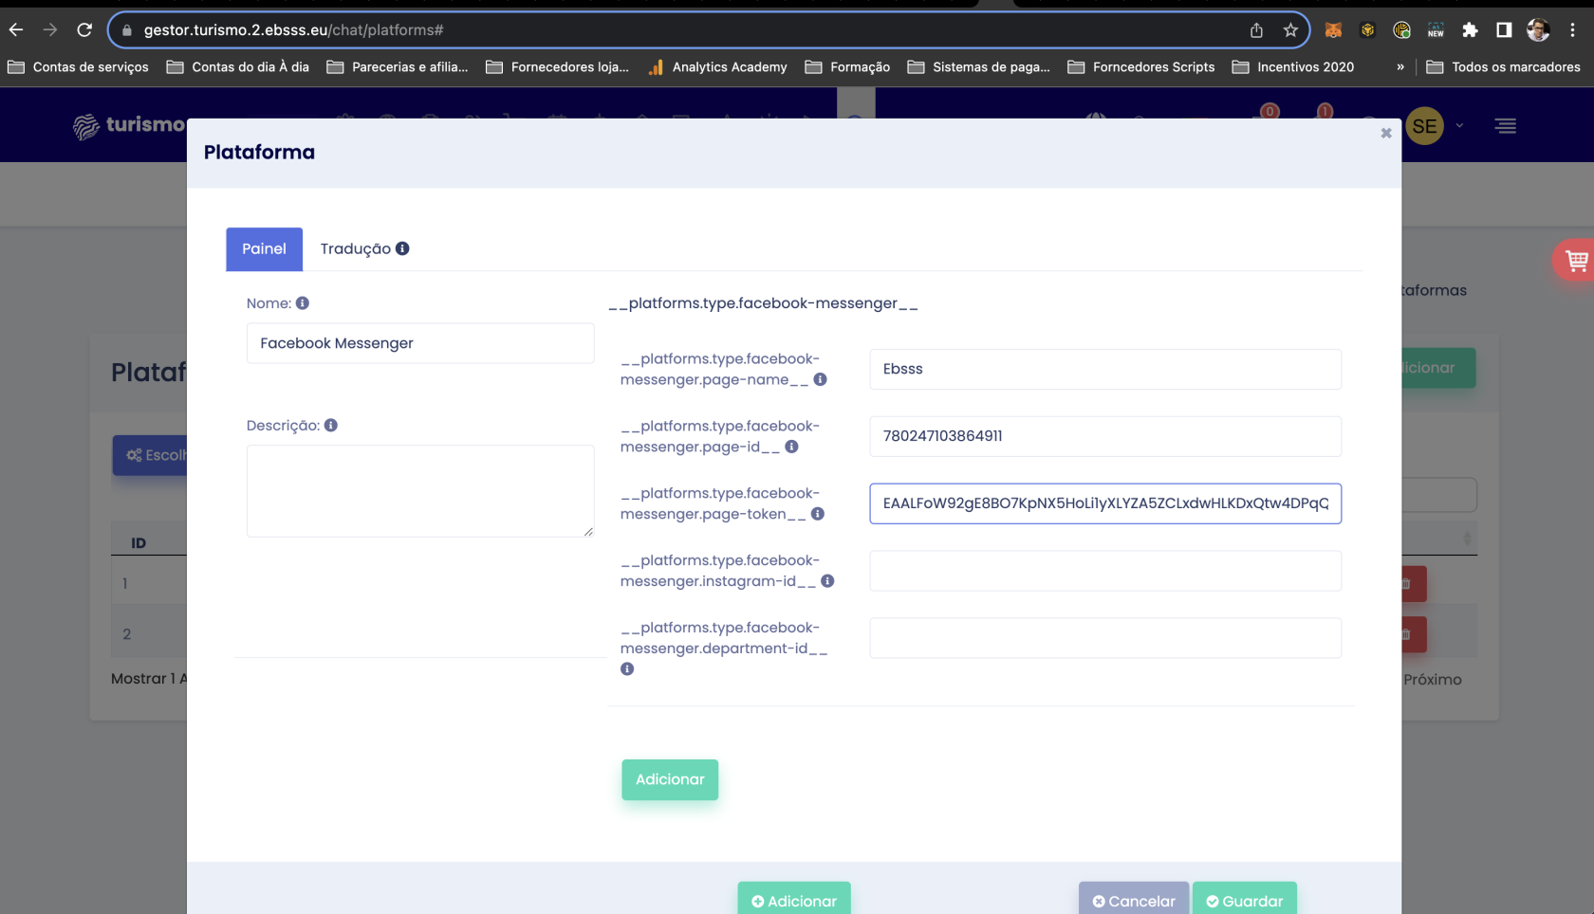Open the Formação bookmark folder

[848, 67]
